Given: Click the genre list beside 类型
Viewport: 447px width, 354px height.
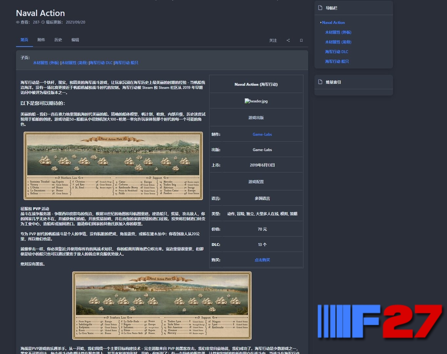Looking at the screenshot, I should [262, 214].
